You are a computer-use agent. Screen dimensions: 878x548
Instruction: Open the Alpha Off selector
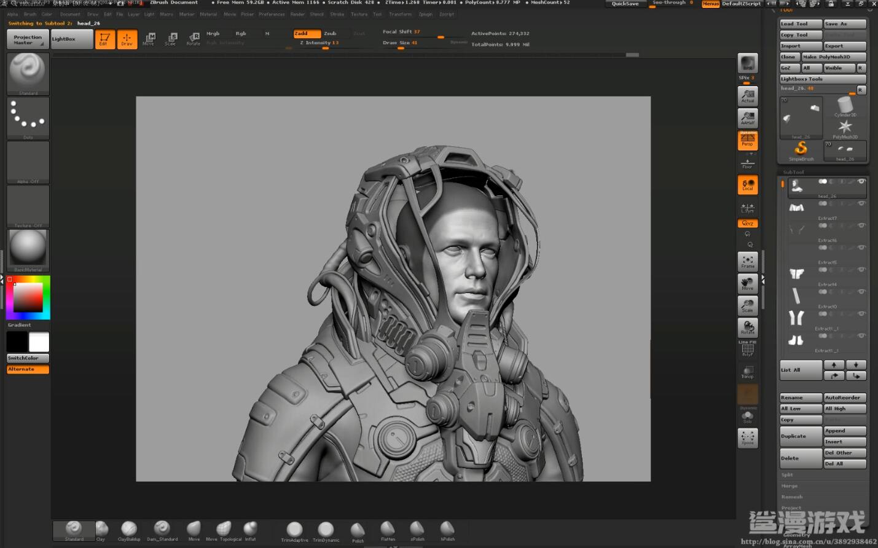[28, 162]
